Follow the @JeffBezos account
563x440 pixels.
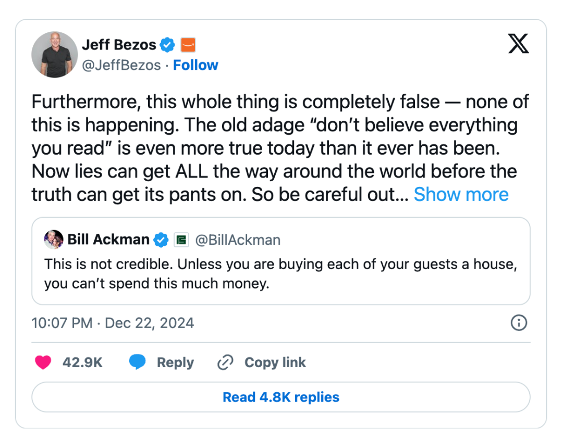pyautogui.click(x=195, y=65)
